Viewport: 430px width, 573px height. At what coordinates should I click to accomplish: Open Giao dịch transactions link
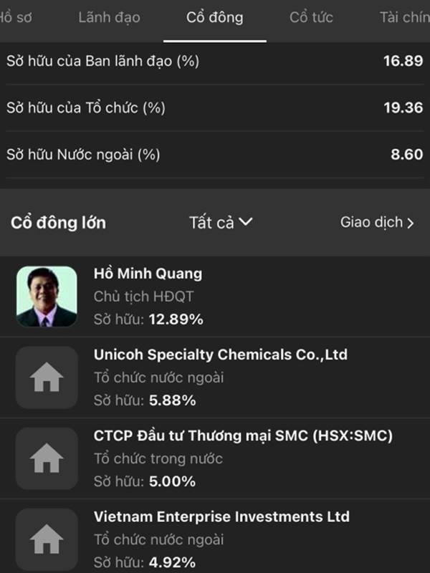click(x=377, y=222)
